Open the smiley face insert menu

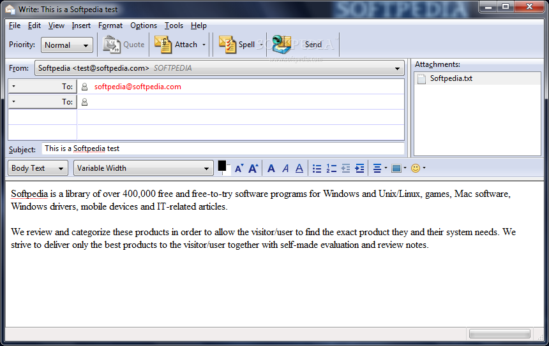coord(418,168)
